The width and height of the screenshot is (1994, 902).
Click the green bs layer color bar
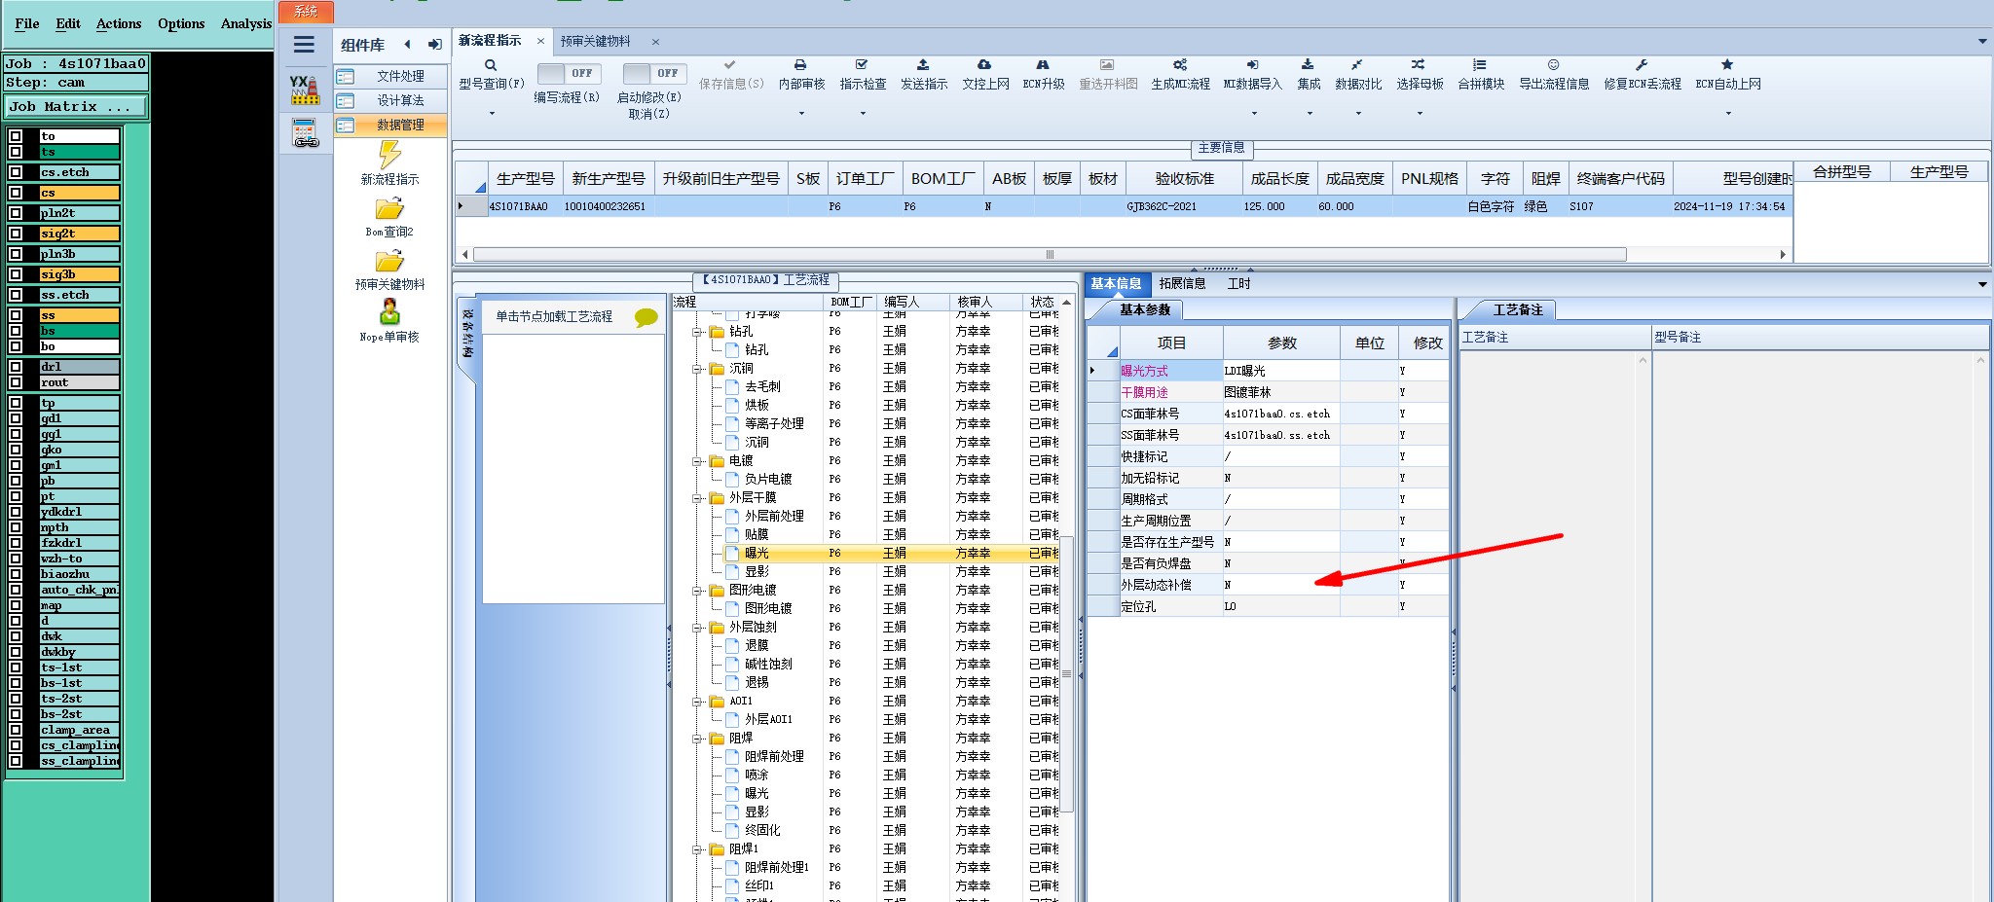(79, 331)
